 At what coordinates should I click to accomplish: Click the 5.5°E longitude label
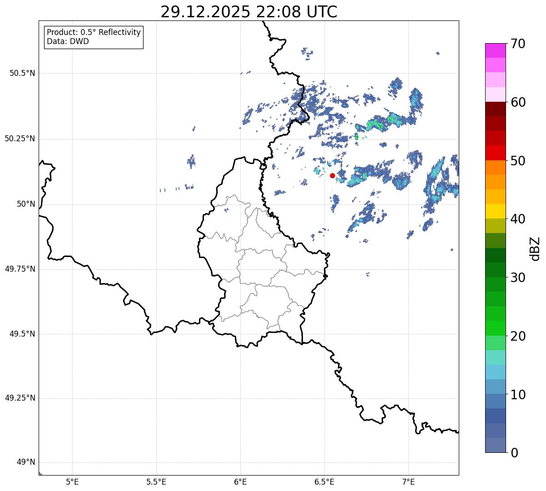click(x=156, y=481)
